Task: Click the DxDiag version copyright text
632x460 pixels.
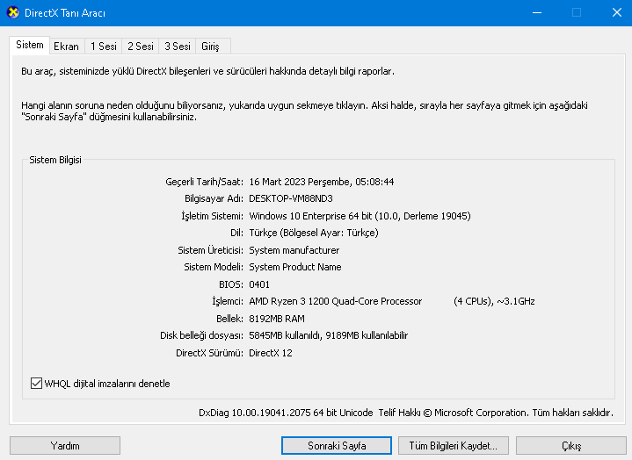Action: [x=406, y=412]
